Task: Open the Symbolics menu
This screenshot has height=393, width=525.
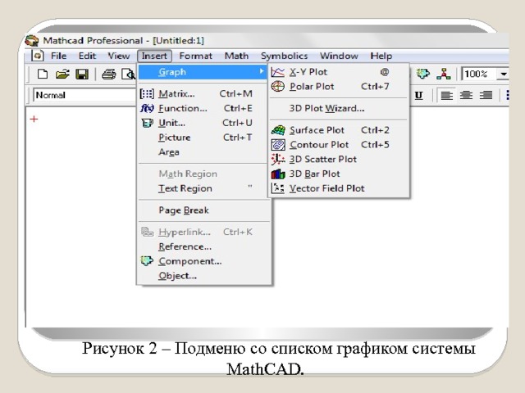Action: (285, 56)
